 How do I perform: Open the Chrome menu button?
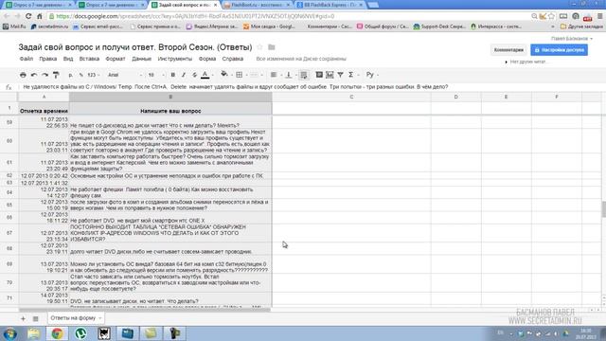coord(599,16)
